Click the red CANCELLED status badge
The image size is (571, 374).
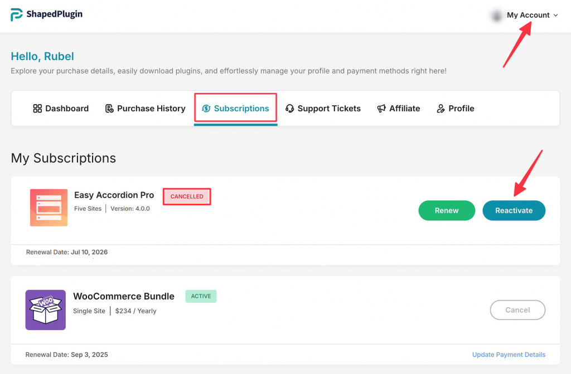[x=187, y=196]
